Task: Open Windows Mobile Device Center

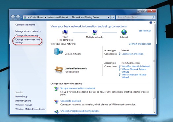Action: (30, 109)
